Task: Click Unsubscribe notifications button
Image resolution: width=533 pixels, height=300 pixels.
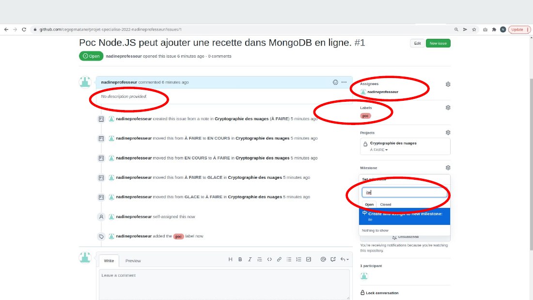Action: pos(405,237)
